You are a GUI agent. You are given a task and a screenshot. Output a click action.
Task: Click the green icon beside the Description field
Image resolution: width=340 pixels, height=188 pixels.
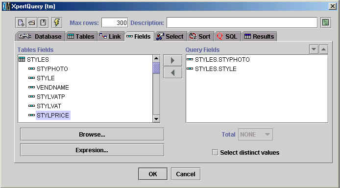[x=326, y=23]
